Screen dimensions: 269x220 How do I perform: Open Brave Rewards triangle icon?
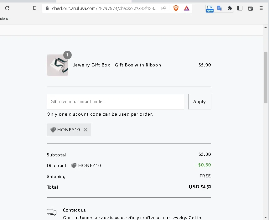[187, 8]
